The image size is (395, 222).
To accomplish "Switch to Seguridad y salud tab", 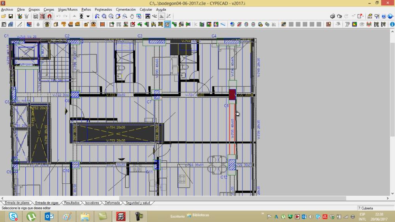I will click(138, 203).
